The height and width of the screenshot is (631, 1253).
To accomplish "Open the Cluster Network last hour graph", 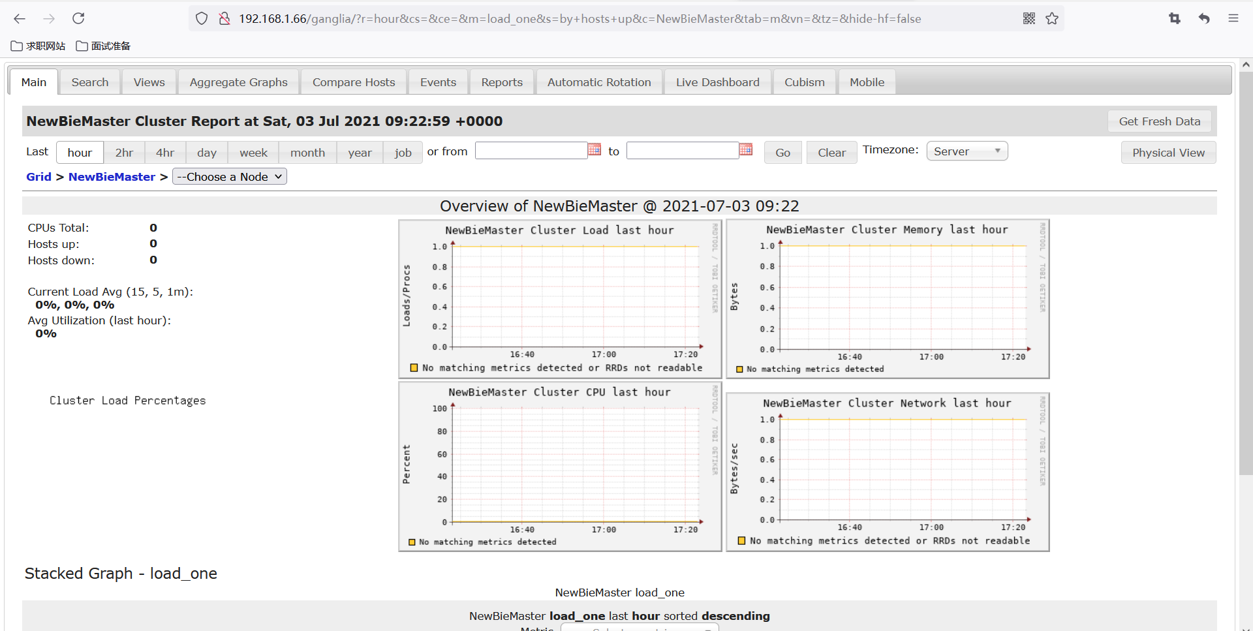I will click(888, 472).
